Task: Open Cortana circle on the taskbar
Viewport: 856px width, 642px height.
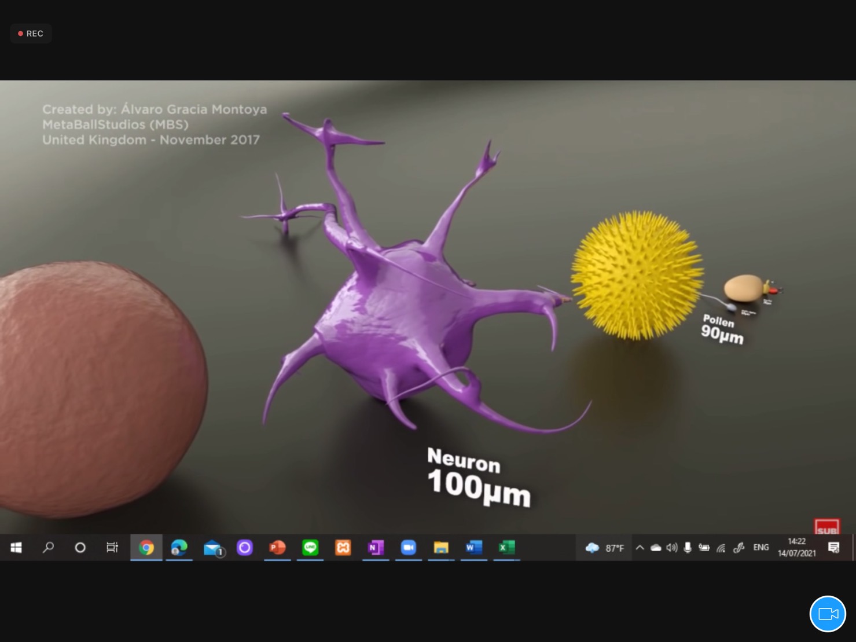Action: click(80, 547)
